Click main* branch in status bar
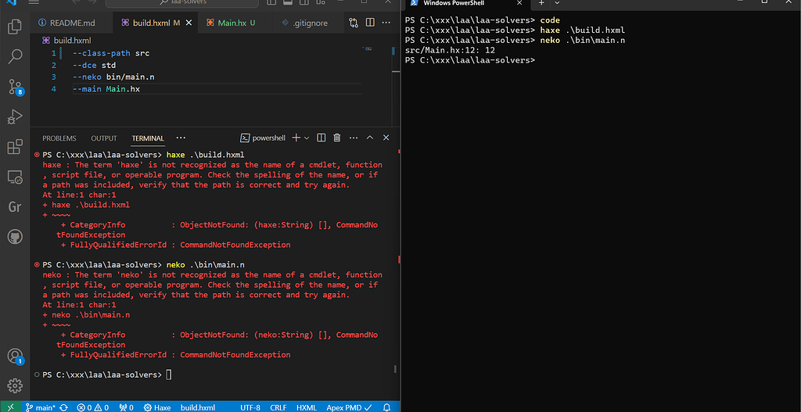801x412 pixels. pos(41,407)
